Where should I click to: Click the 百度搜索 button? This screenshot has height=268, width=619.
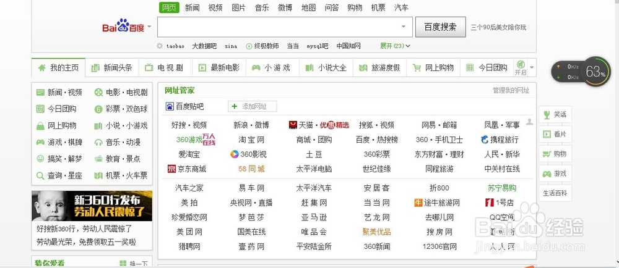tap(441, 27)
